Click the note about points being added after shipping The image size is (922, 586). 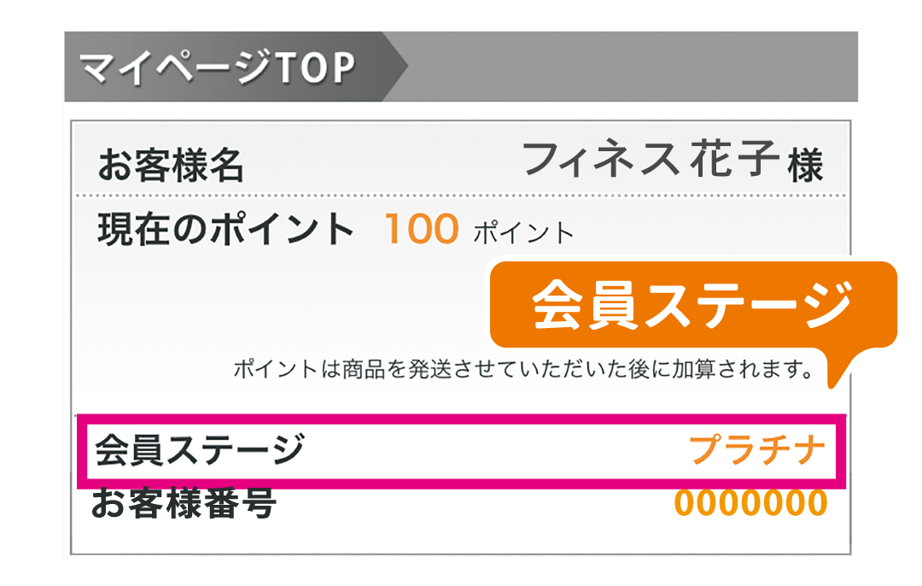tap(522, 370)
